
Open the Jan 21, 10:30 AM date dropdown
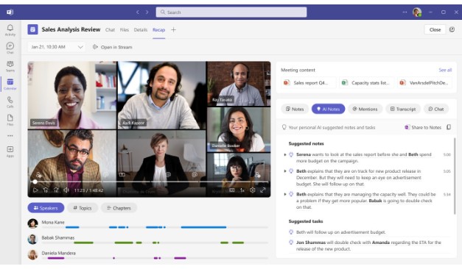[x=57, y=47]
